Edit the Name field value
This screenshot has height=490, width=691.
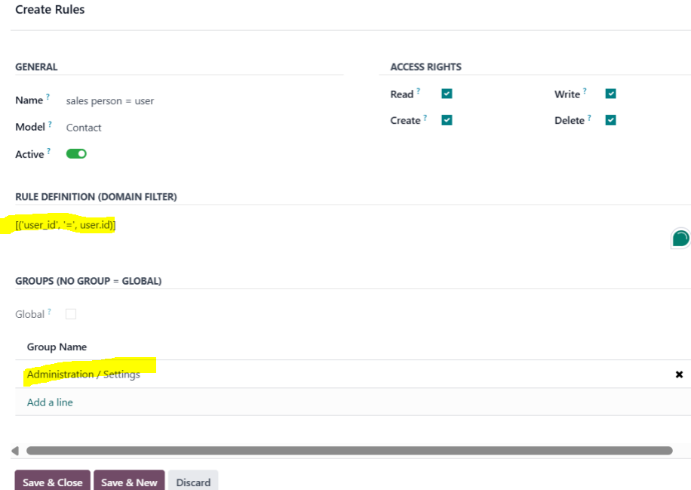tap(110, 101)
